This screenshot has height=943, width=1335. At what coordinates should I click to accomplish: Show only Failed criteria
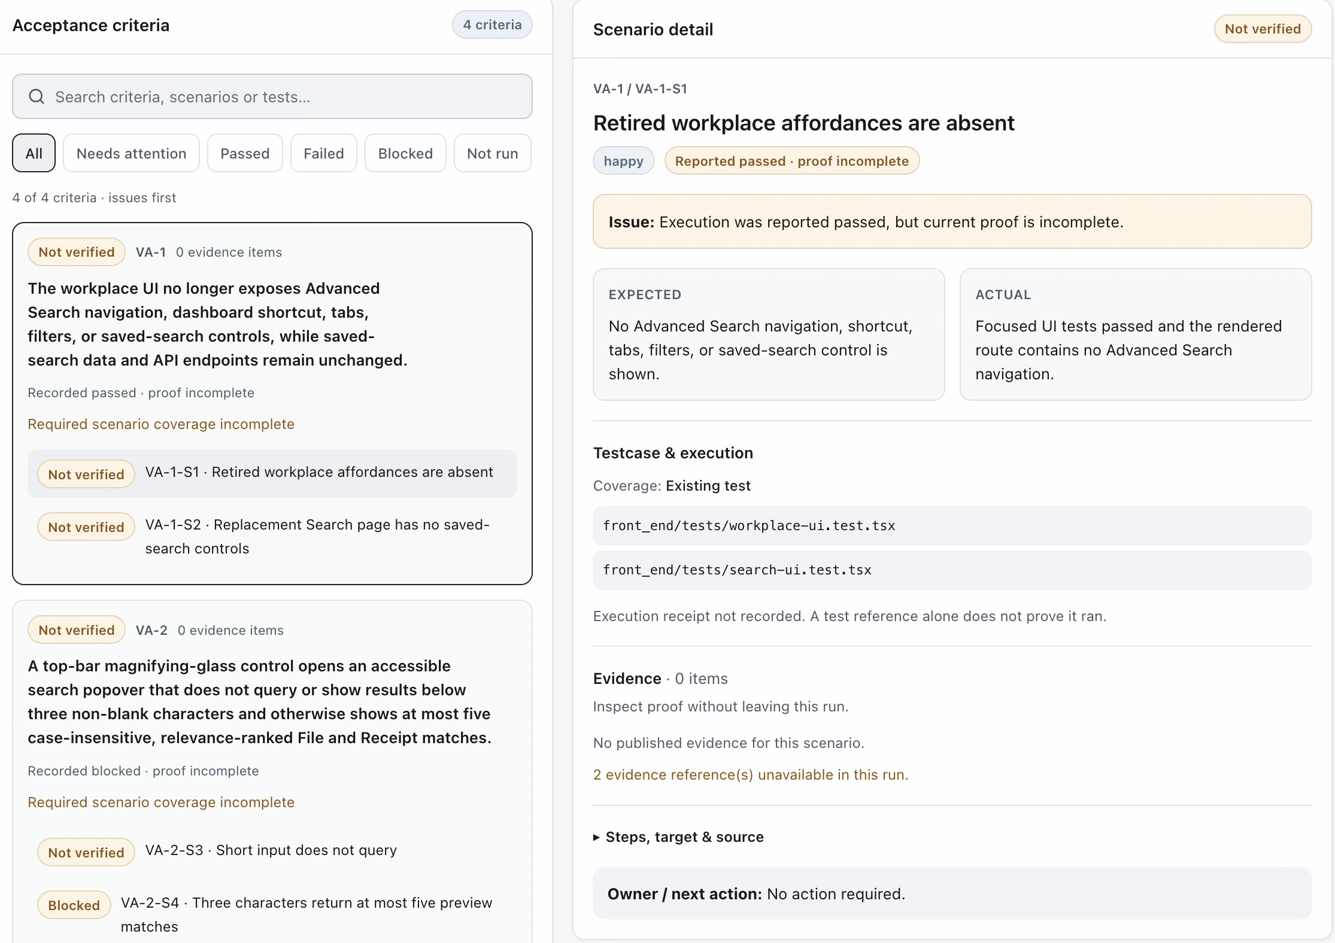click(324, 153)
